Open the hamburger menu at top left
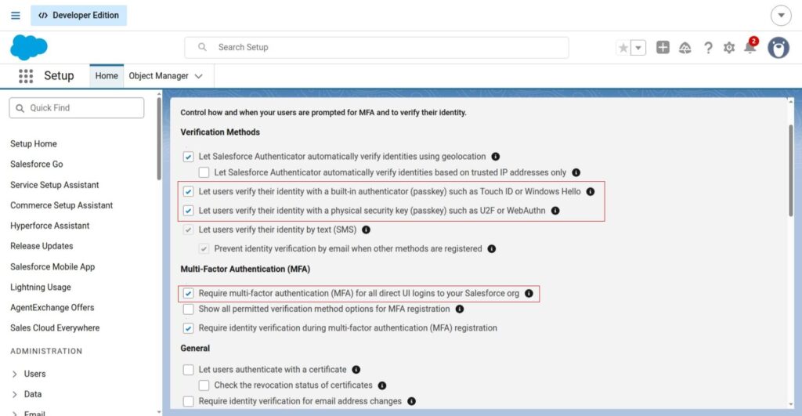802x416 pixels. [x=16, y=16]
